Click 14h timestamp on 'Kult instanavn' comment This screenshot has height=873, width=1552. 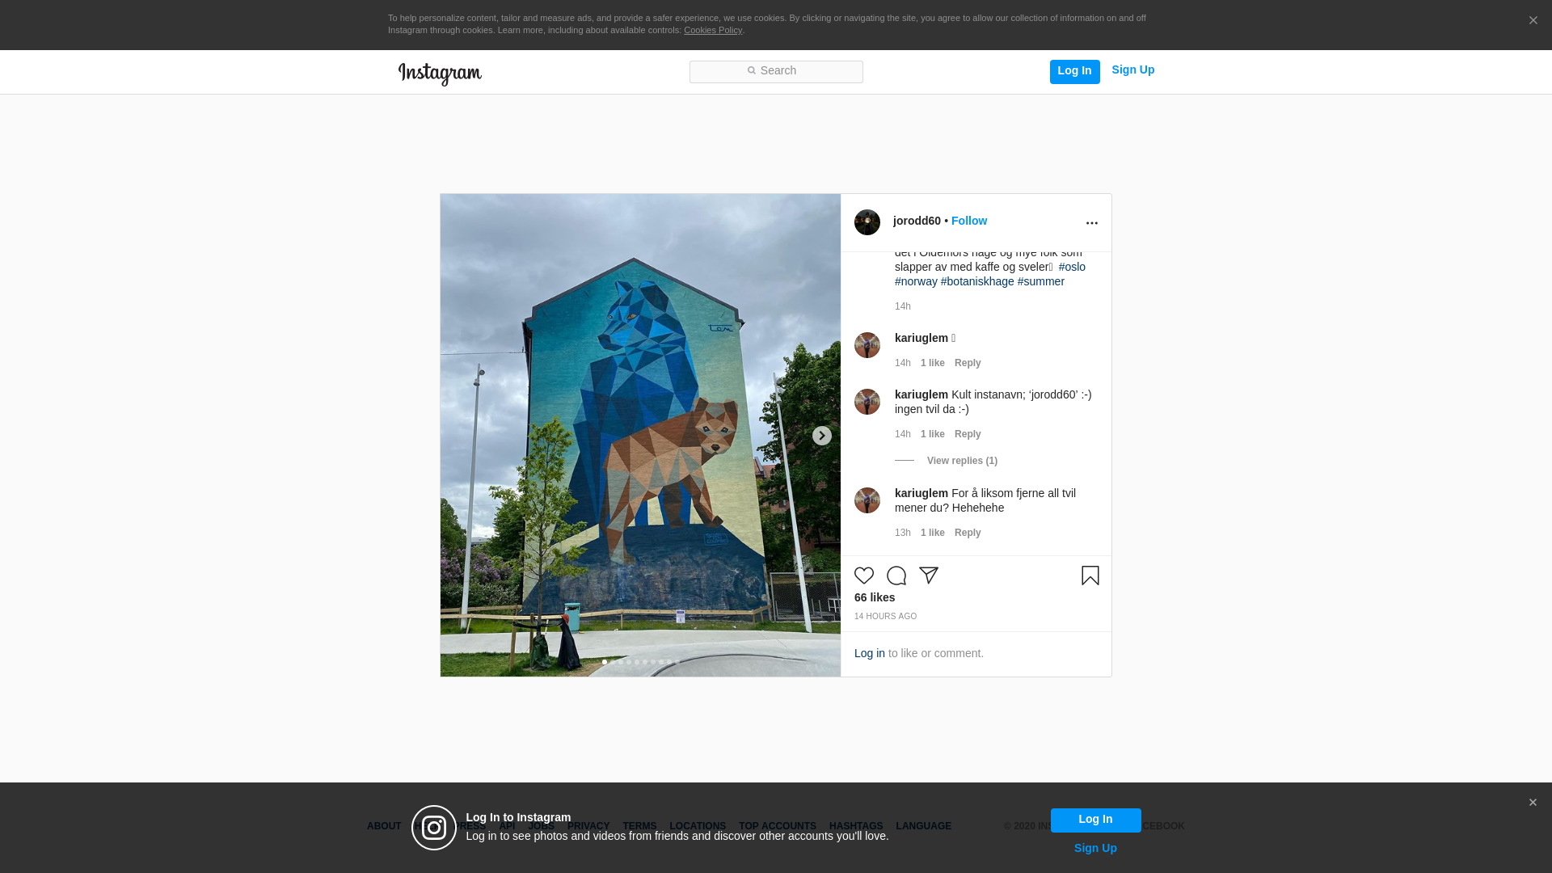point(903,434)
